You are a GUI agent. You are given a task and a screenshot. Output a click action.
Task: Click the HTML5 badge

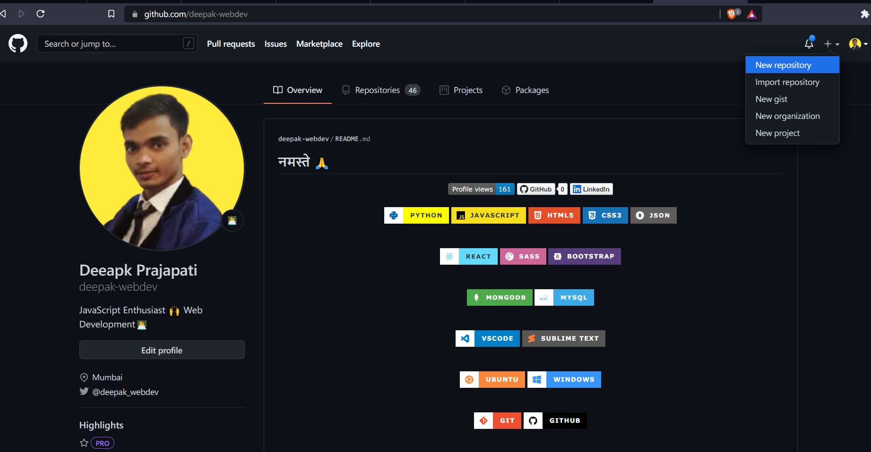[554, 215]
